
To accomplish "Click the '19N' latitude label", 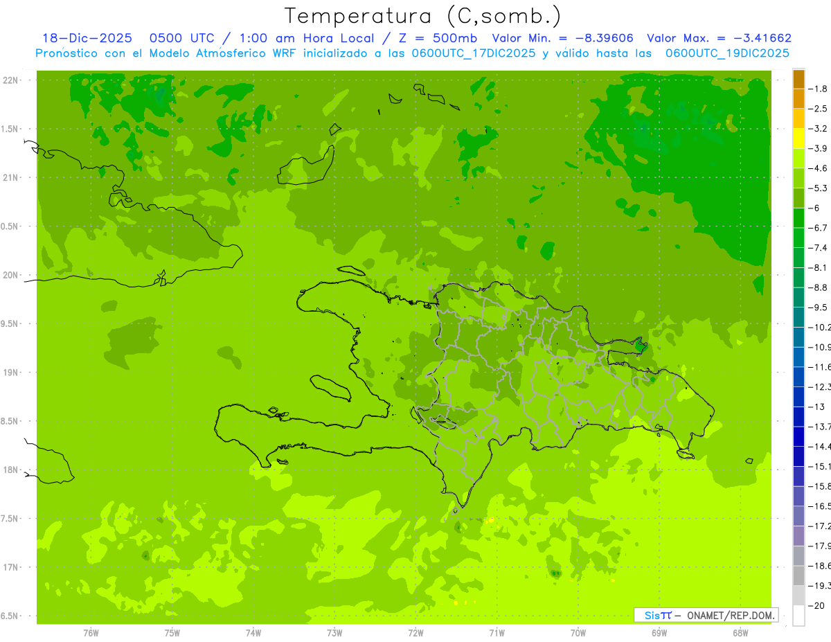I will [x=10, y=372].
